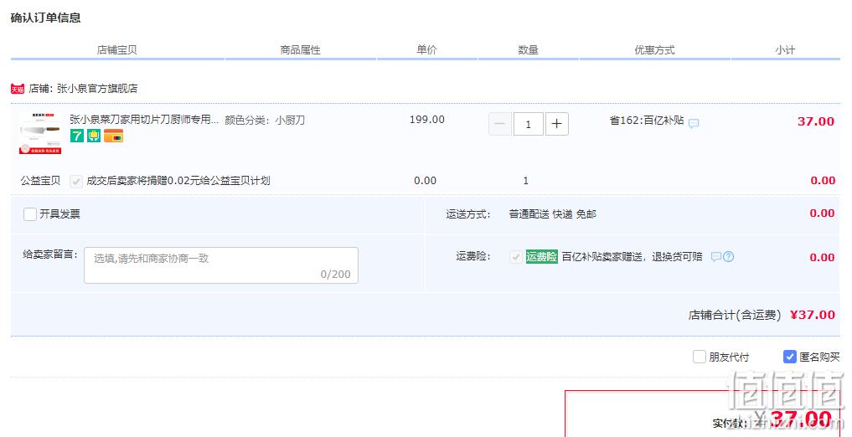The height and width of the screenshot is (437, 852).
Task: Click the 优惠方式 column header
Action: pos(655,50)
